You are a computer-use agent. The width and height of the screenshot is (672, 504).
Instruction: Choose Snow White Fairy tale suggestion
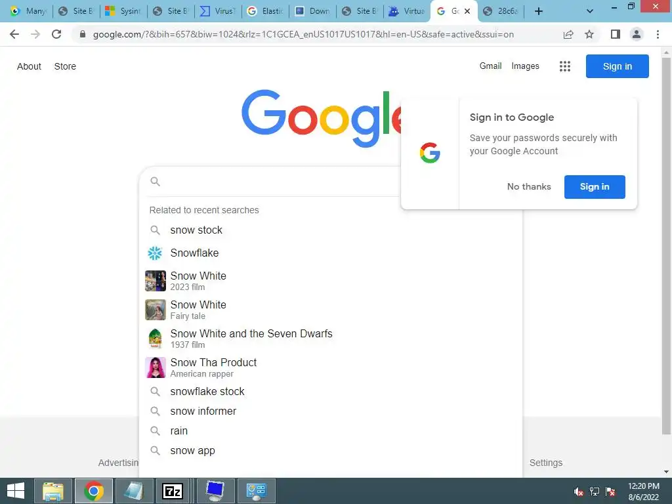click(x=331, y=310)
